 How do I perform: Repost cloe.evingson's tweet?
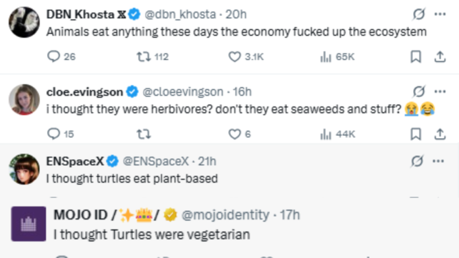pos(144,134)
